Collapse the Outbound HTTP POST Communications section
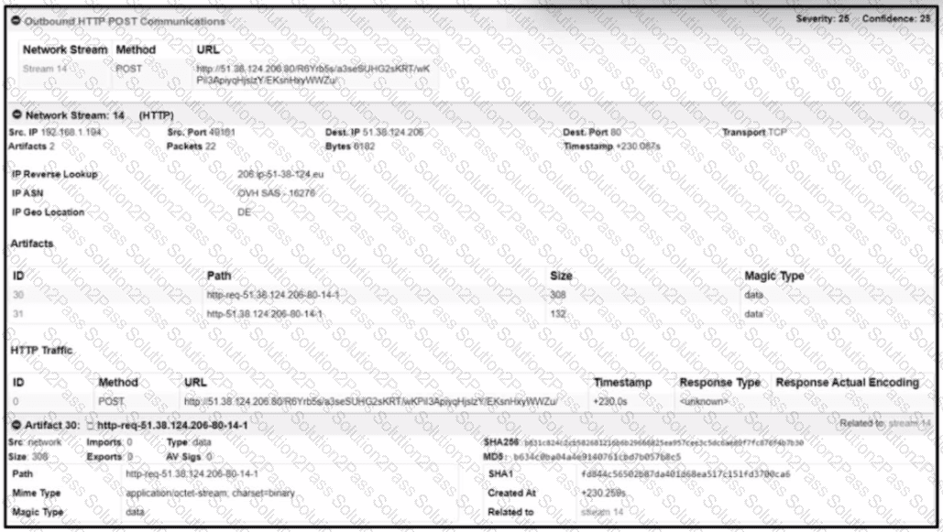 [x=16, y=20]
